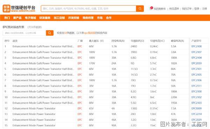Open the 电子商城 menu
The height and width of the screenshot is (129, 210).
(x=30, y=18)
